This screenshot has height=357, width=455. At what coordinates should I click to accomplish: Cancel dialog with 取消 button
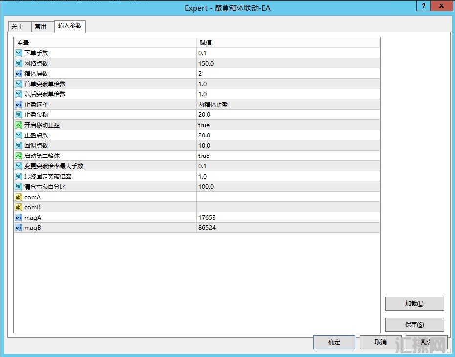point(380,342)
